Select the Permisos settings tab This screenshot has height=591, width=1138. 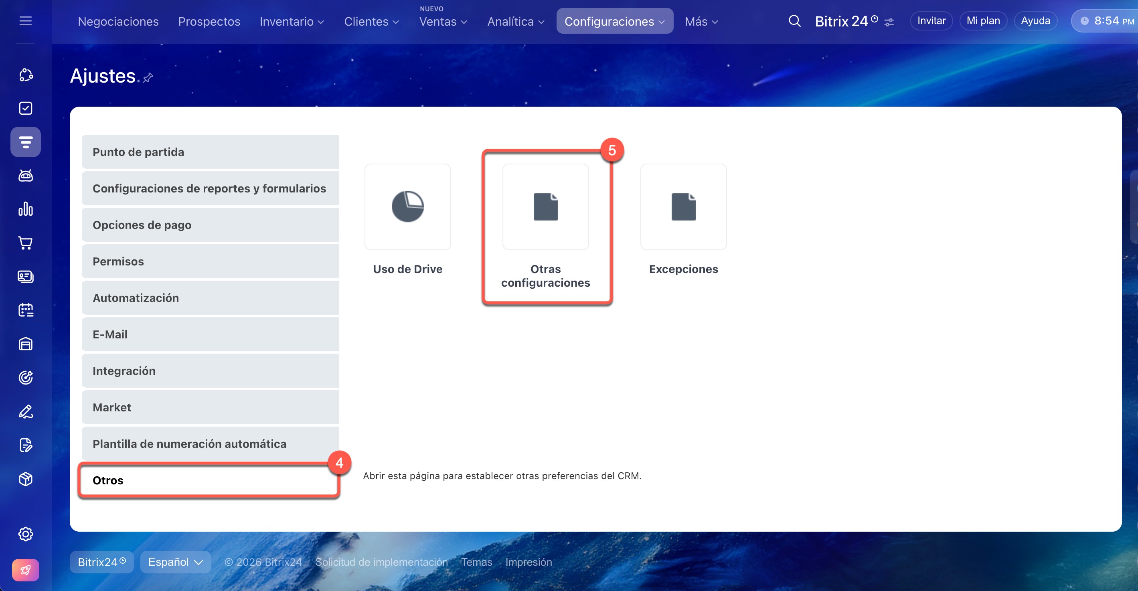click(x=210, y=261)
